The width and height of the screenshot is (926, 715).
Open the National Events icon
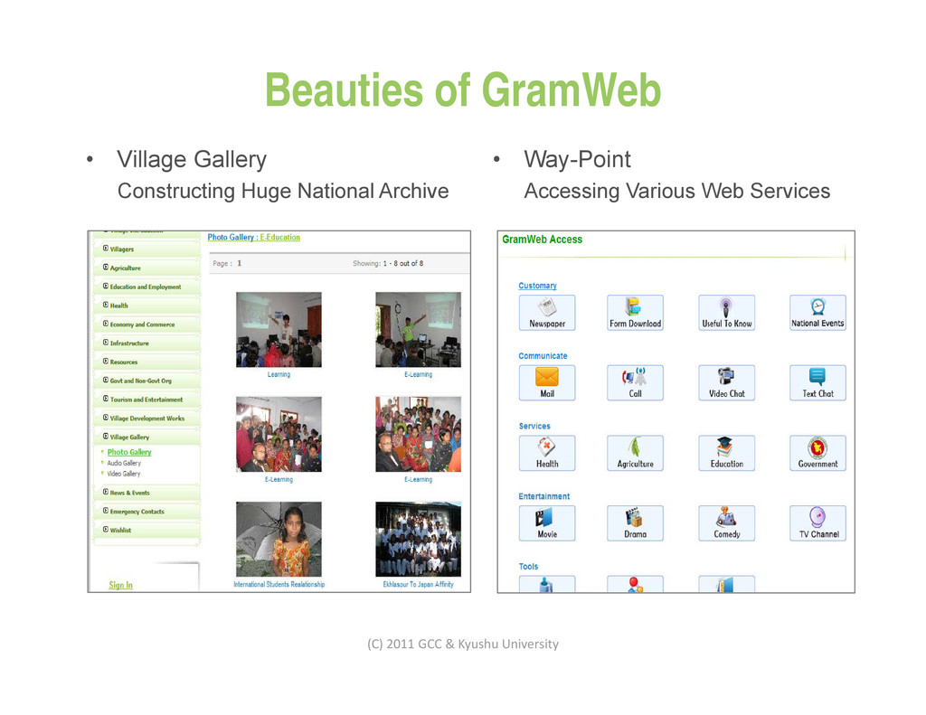817,313
